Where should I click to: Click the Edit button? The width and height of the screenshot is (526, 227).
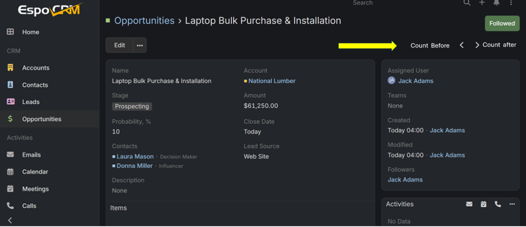[119, 45]
